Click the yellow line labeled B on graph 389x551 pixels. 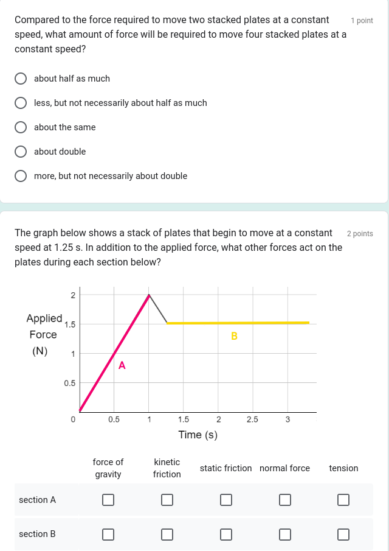click(237, 323)
